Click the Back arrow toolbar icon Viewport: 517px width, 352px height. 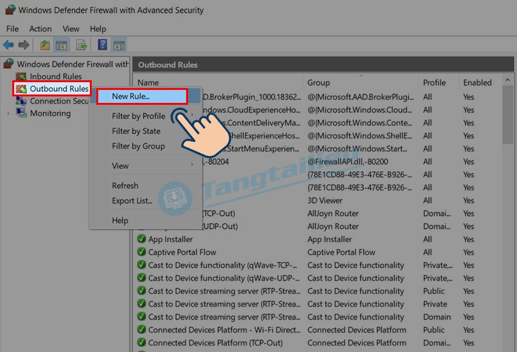(x=8, y=45)
